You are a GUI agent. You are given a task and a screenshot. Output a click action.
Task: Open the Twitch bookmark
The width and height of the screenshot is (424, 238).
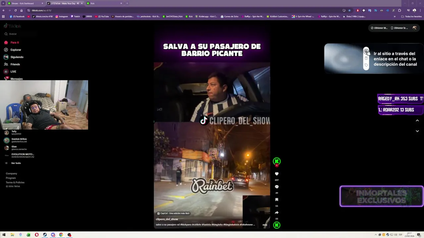pyautogui.click(x=76, y=17)
